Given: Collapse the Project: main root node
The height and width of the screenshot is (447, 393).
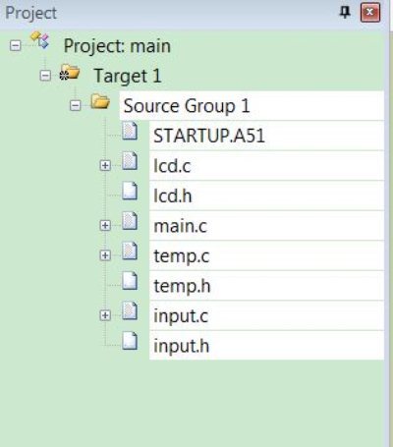Looking at the screenshot, I should click(x=15, y=45).
